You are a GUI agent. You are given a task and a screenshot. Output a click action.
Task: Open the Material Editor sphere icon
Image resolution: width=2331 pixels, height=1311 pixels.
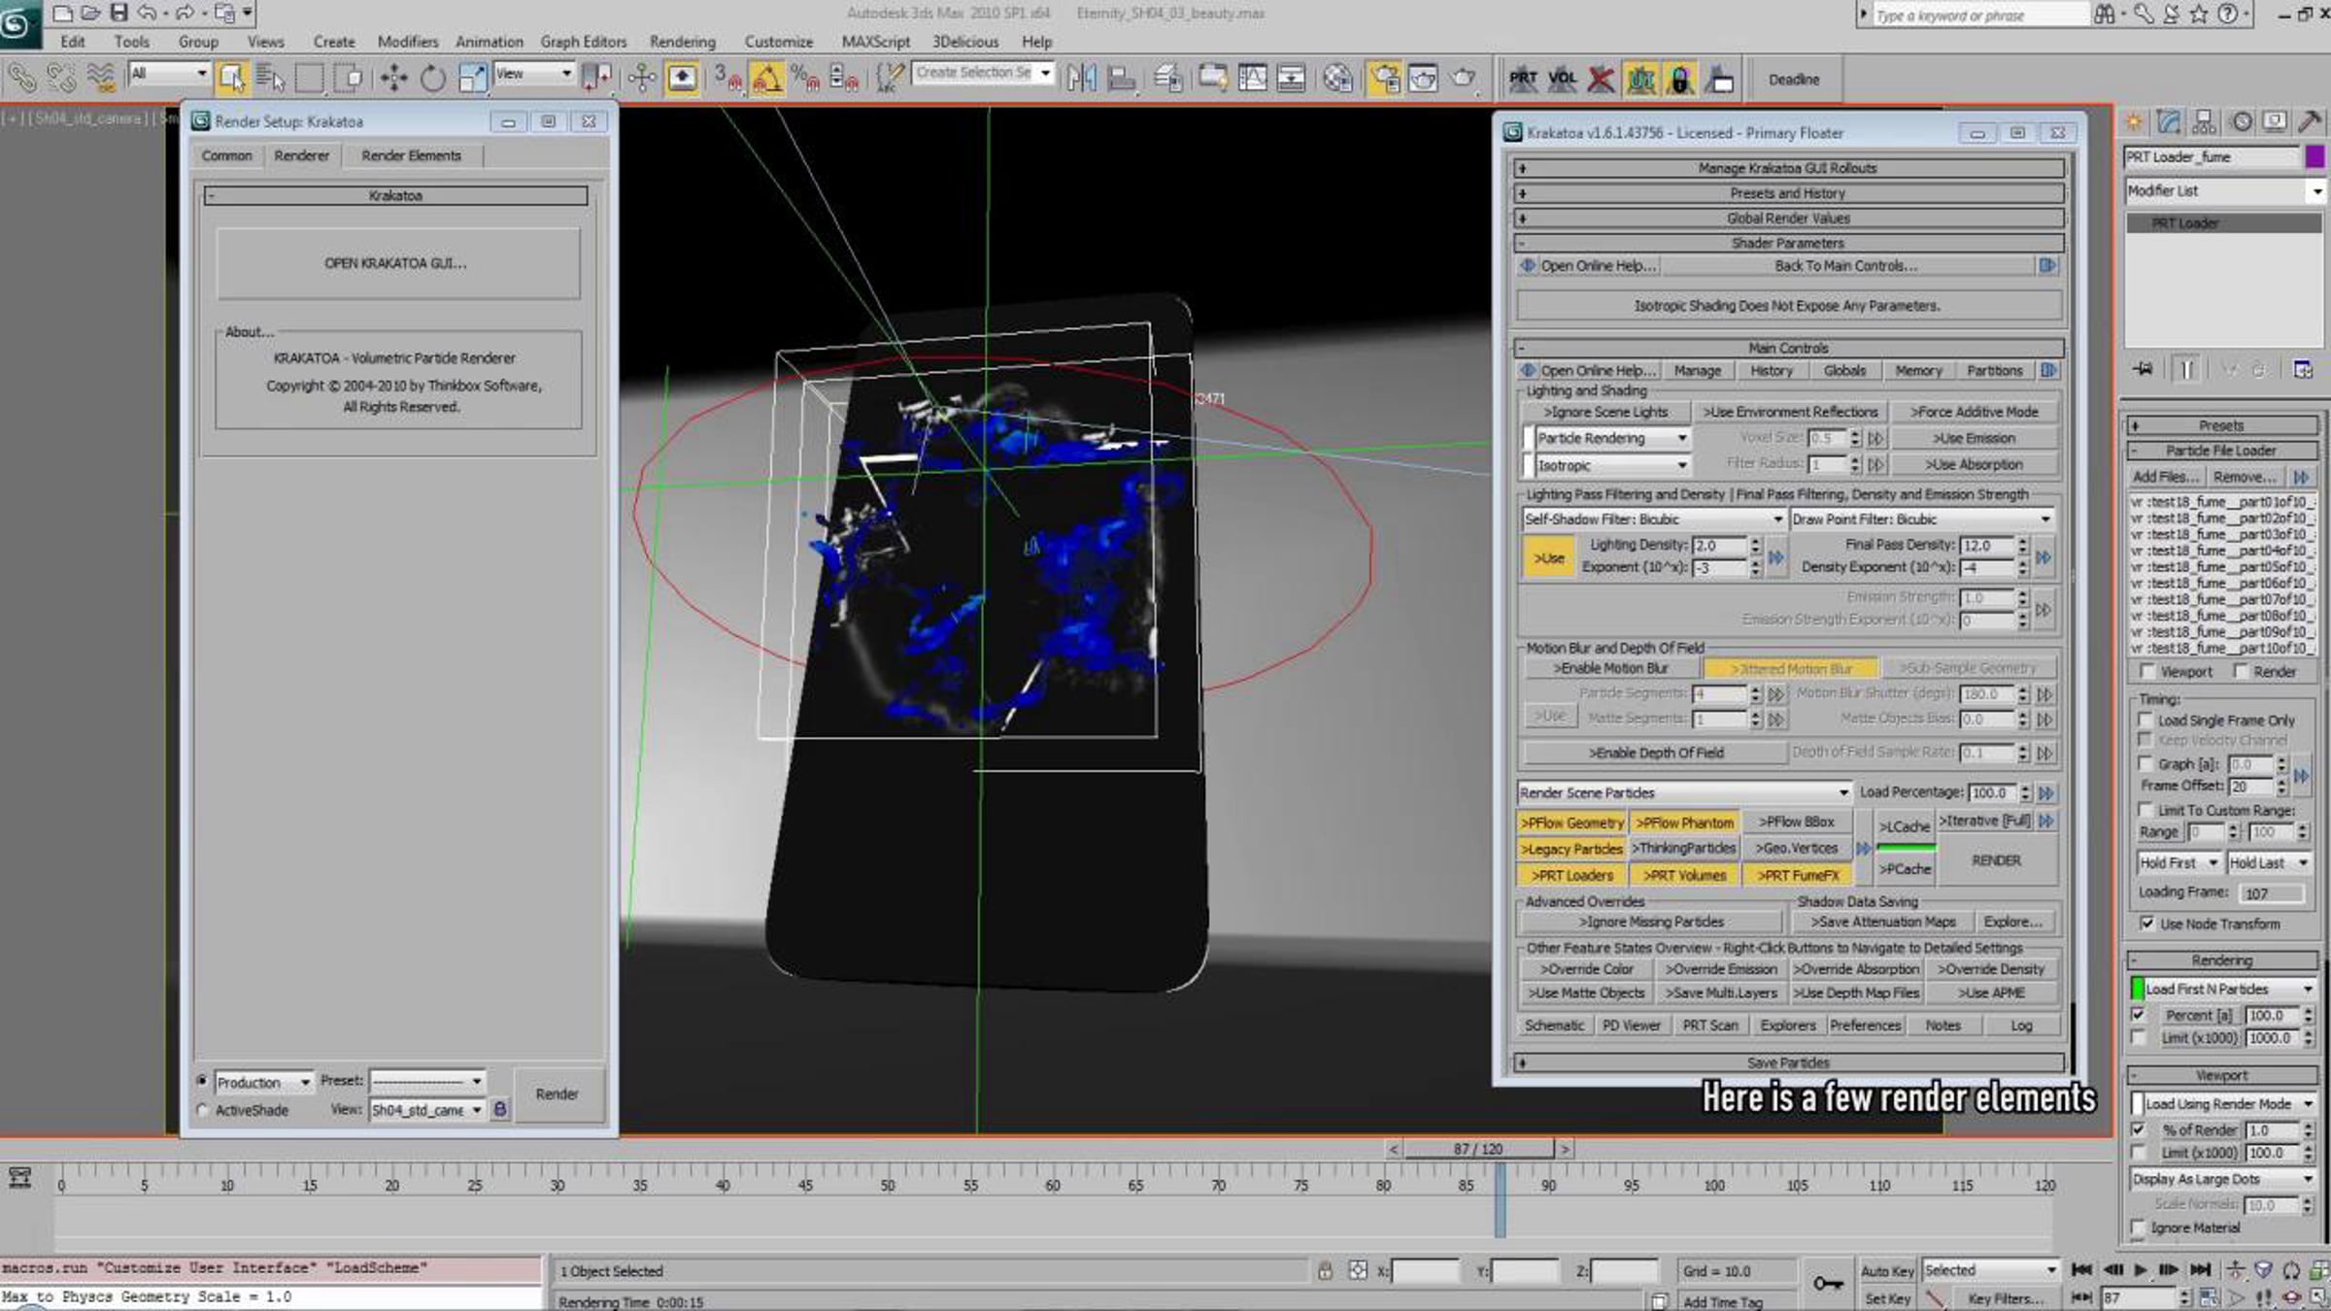(x=1337, y=79)
